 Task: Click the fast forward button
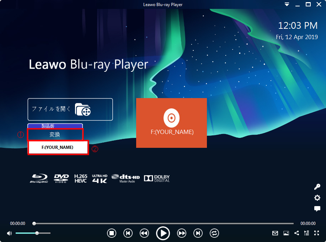[182, 233]
